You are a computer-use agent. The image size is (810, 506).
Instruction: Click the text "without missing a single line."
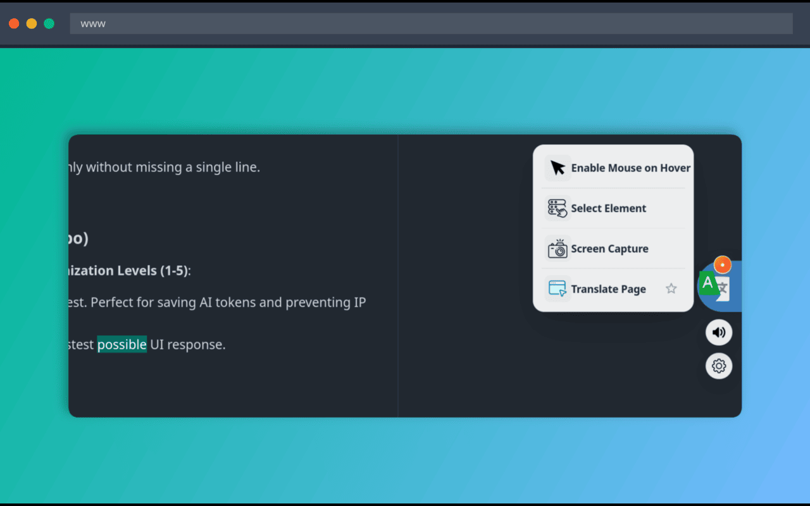(x=173, y=168)
